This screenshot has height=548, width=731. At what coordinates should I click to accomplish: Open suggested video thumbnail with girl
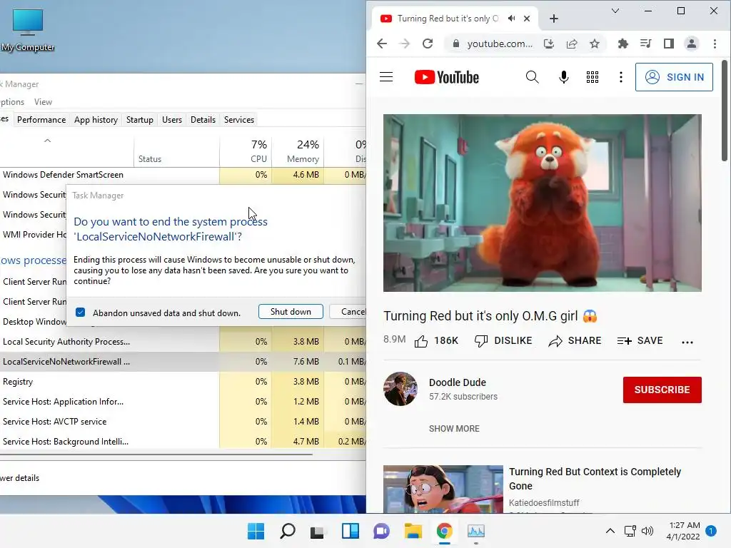(443, 489)
